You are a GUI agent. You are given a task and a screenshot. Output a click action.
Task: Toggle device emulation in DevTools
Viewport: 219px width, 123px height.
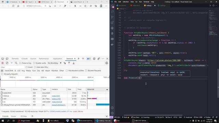(7, 59)
